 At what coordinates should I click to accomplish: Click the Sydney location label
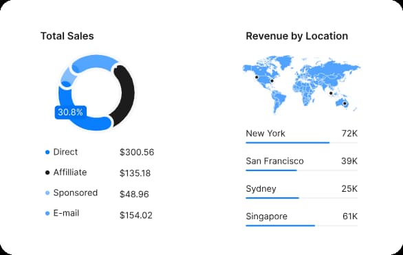(261, 189)
